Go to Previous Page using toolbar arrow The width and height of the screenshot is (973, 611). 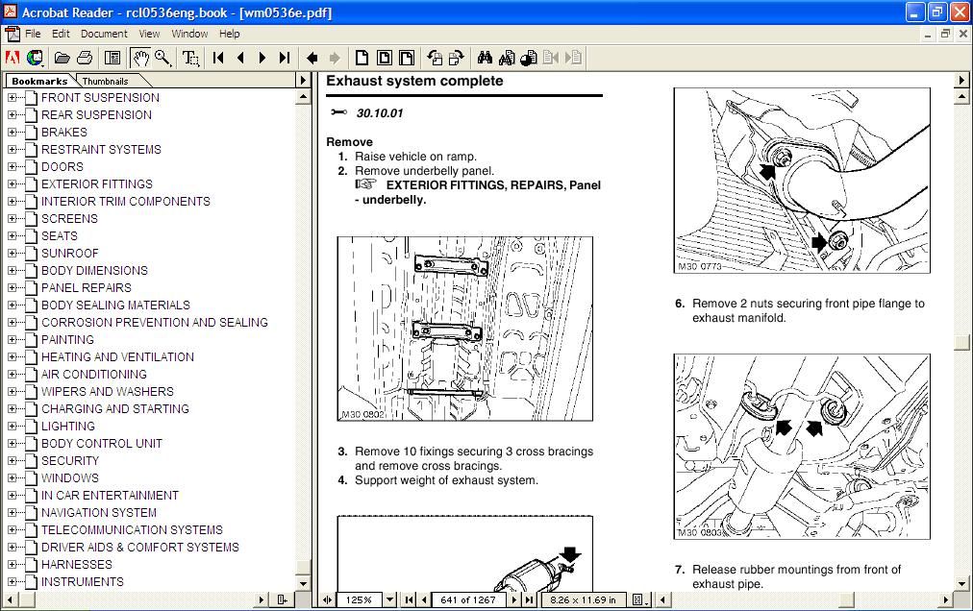click(x=240, y=59)
